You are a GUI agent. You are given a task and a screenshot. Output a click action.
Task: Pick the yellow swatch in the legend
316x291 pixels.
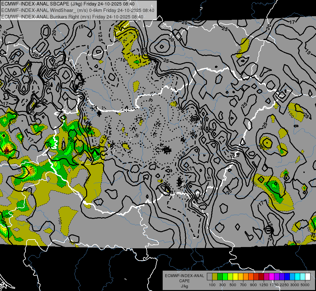[x=235, y=276]
